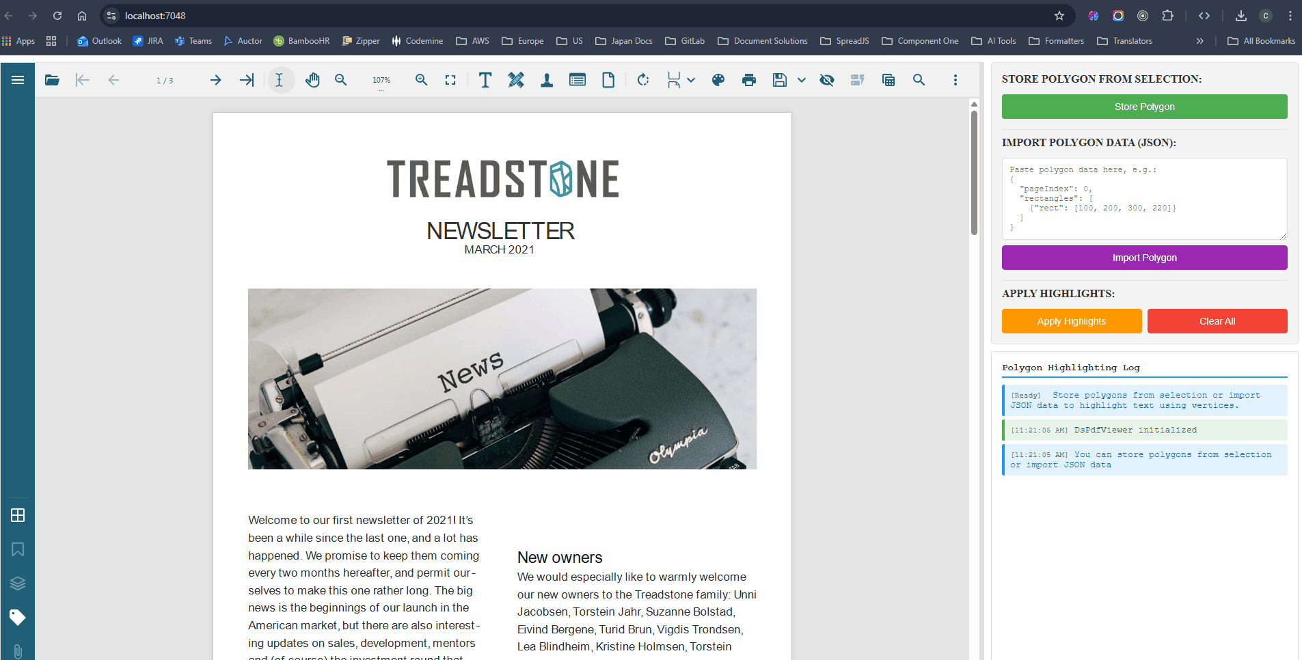Toggle fullscreen mode in the toolbar
The height and width of the screenshot is (660, 1302).
(450, 80)
